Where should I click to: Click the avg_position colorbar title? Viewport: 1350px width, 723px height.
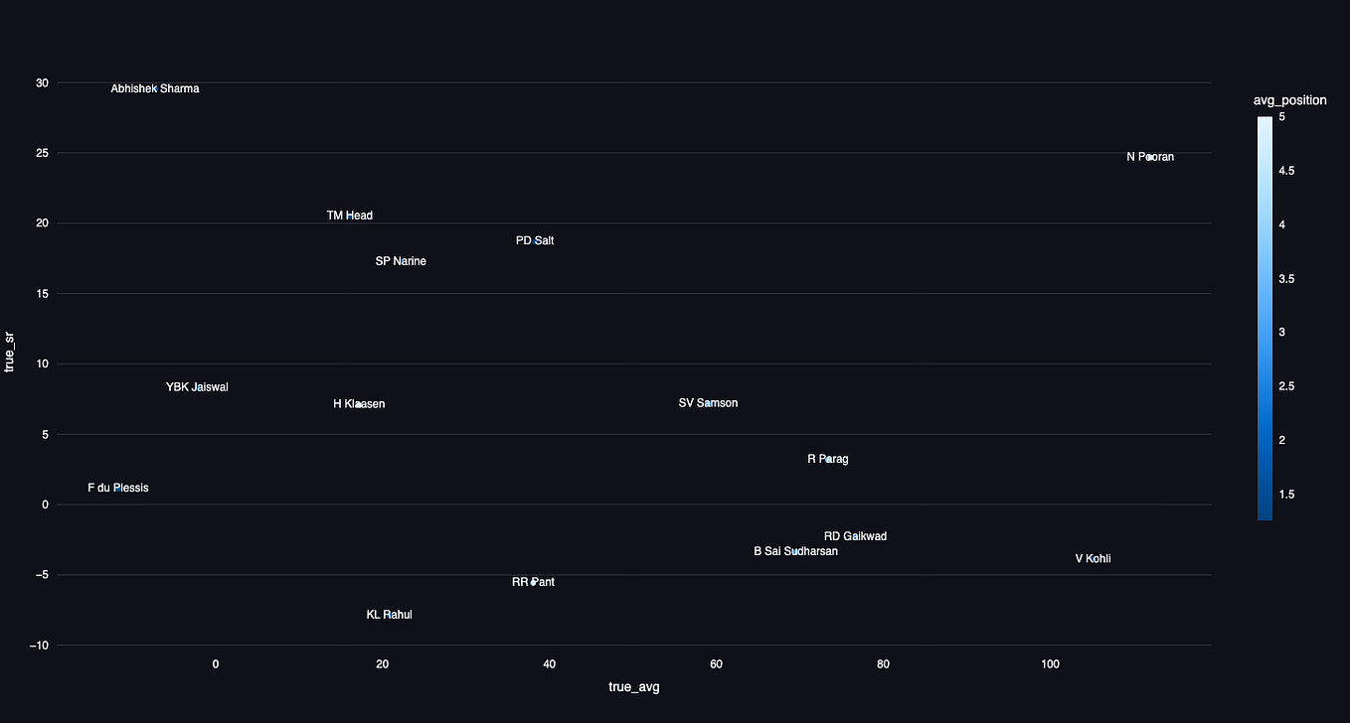pos(1290,99)
